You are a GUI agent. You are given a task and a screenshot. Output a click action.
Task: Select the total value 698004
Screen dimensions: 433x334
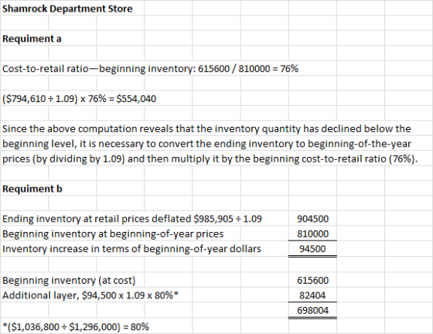pos(312,310)
